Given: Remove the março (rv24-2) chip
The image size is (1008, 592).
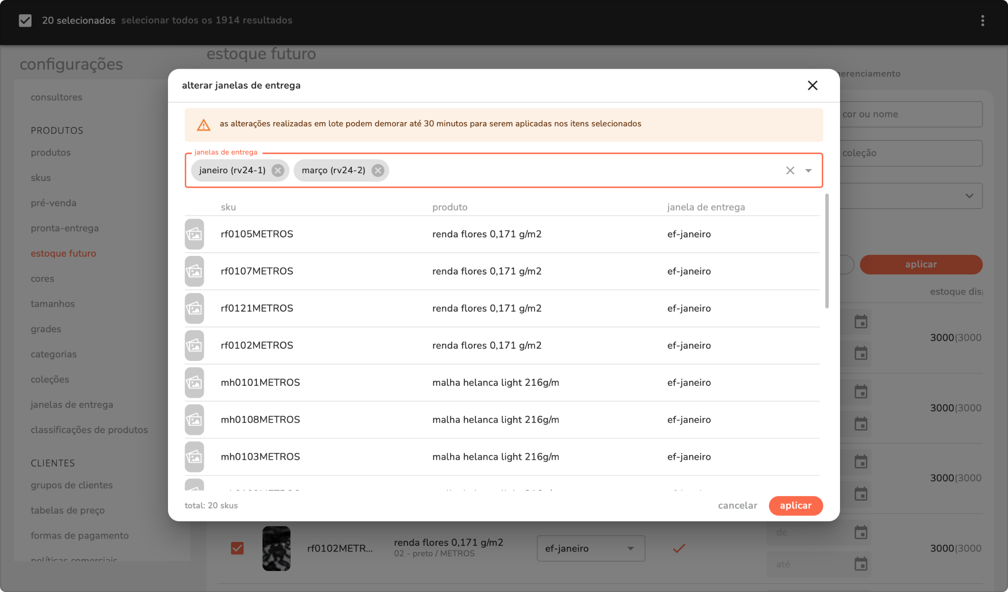Looking at the screenshot, I should pos(378,170).
